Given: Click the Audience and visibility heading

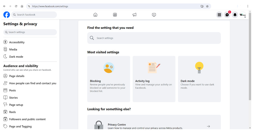Looking at the screenshot, I should 21,66.
